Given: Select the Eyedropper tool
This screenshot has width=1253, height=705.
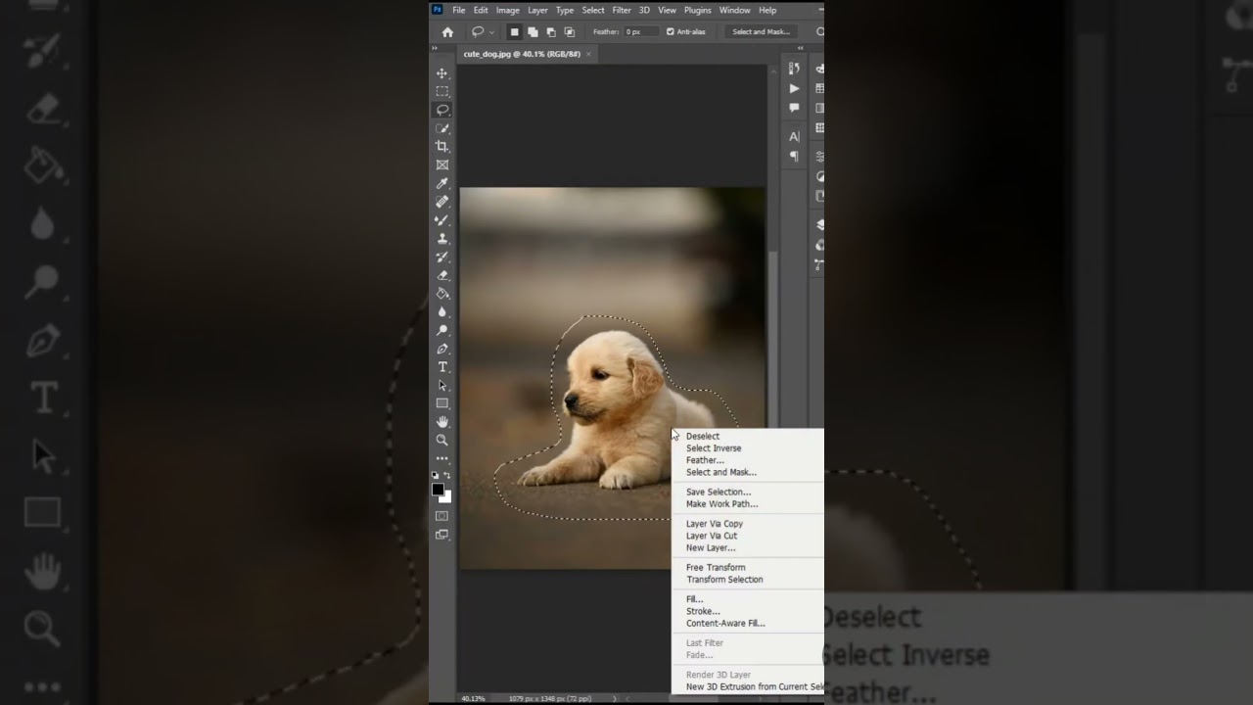Looking at the screenshot, I should pos(442,183).
